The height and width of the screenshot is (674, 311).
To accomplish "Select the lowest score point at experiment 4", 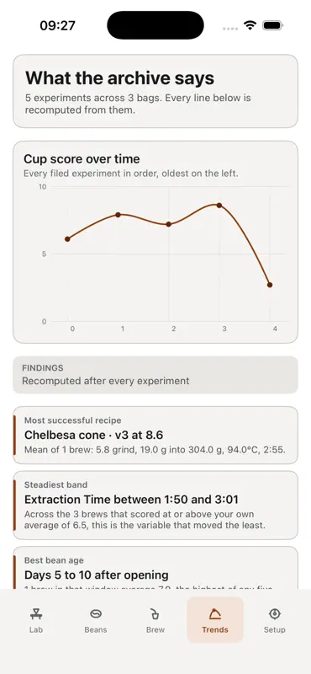I will [x=270, y=285].
